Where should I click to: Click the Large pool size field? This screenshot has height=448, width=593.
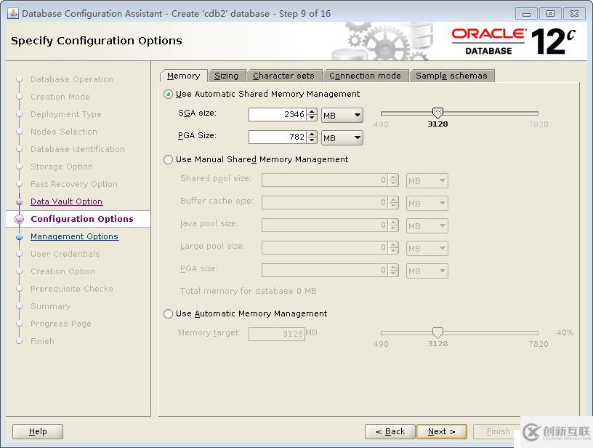pos(325,247)
